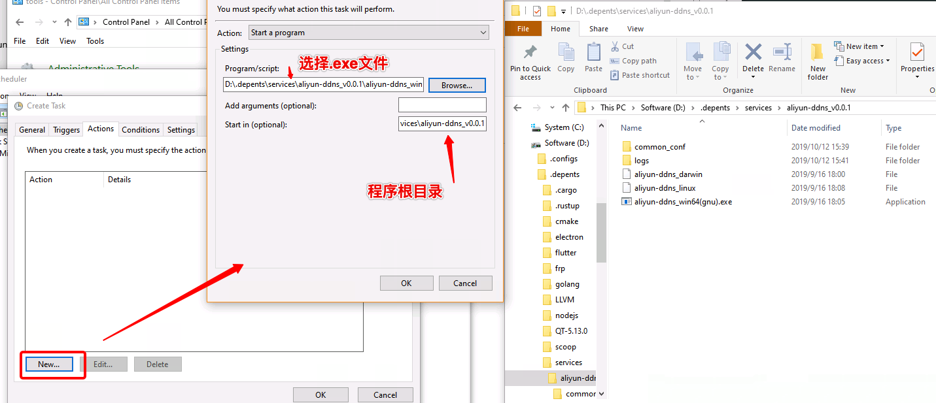Click the Pin to Quick access icon

(x=530, y=54)
